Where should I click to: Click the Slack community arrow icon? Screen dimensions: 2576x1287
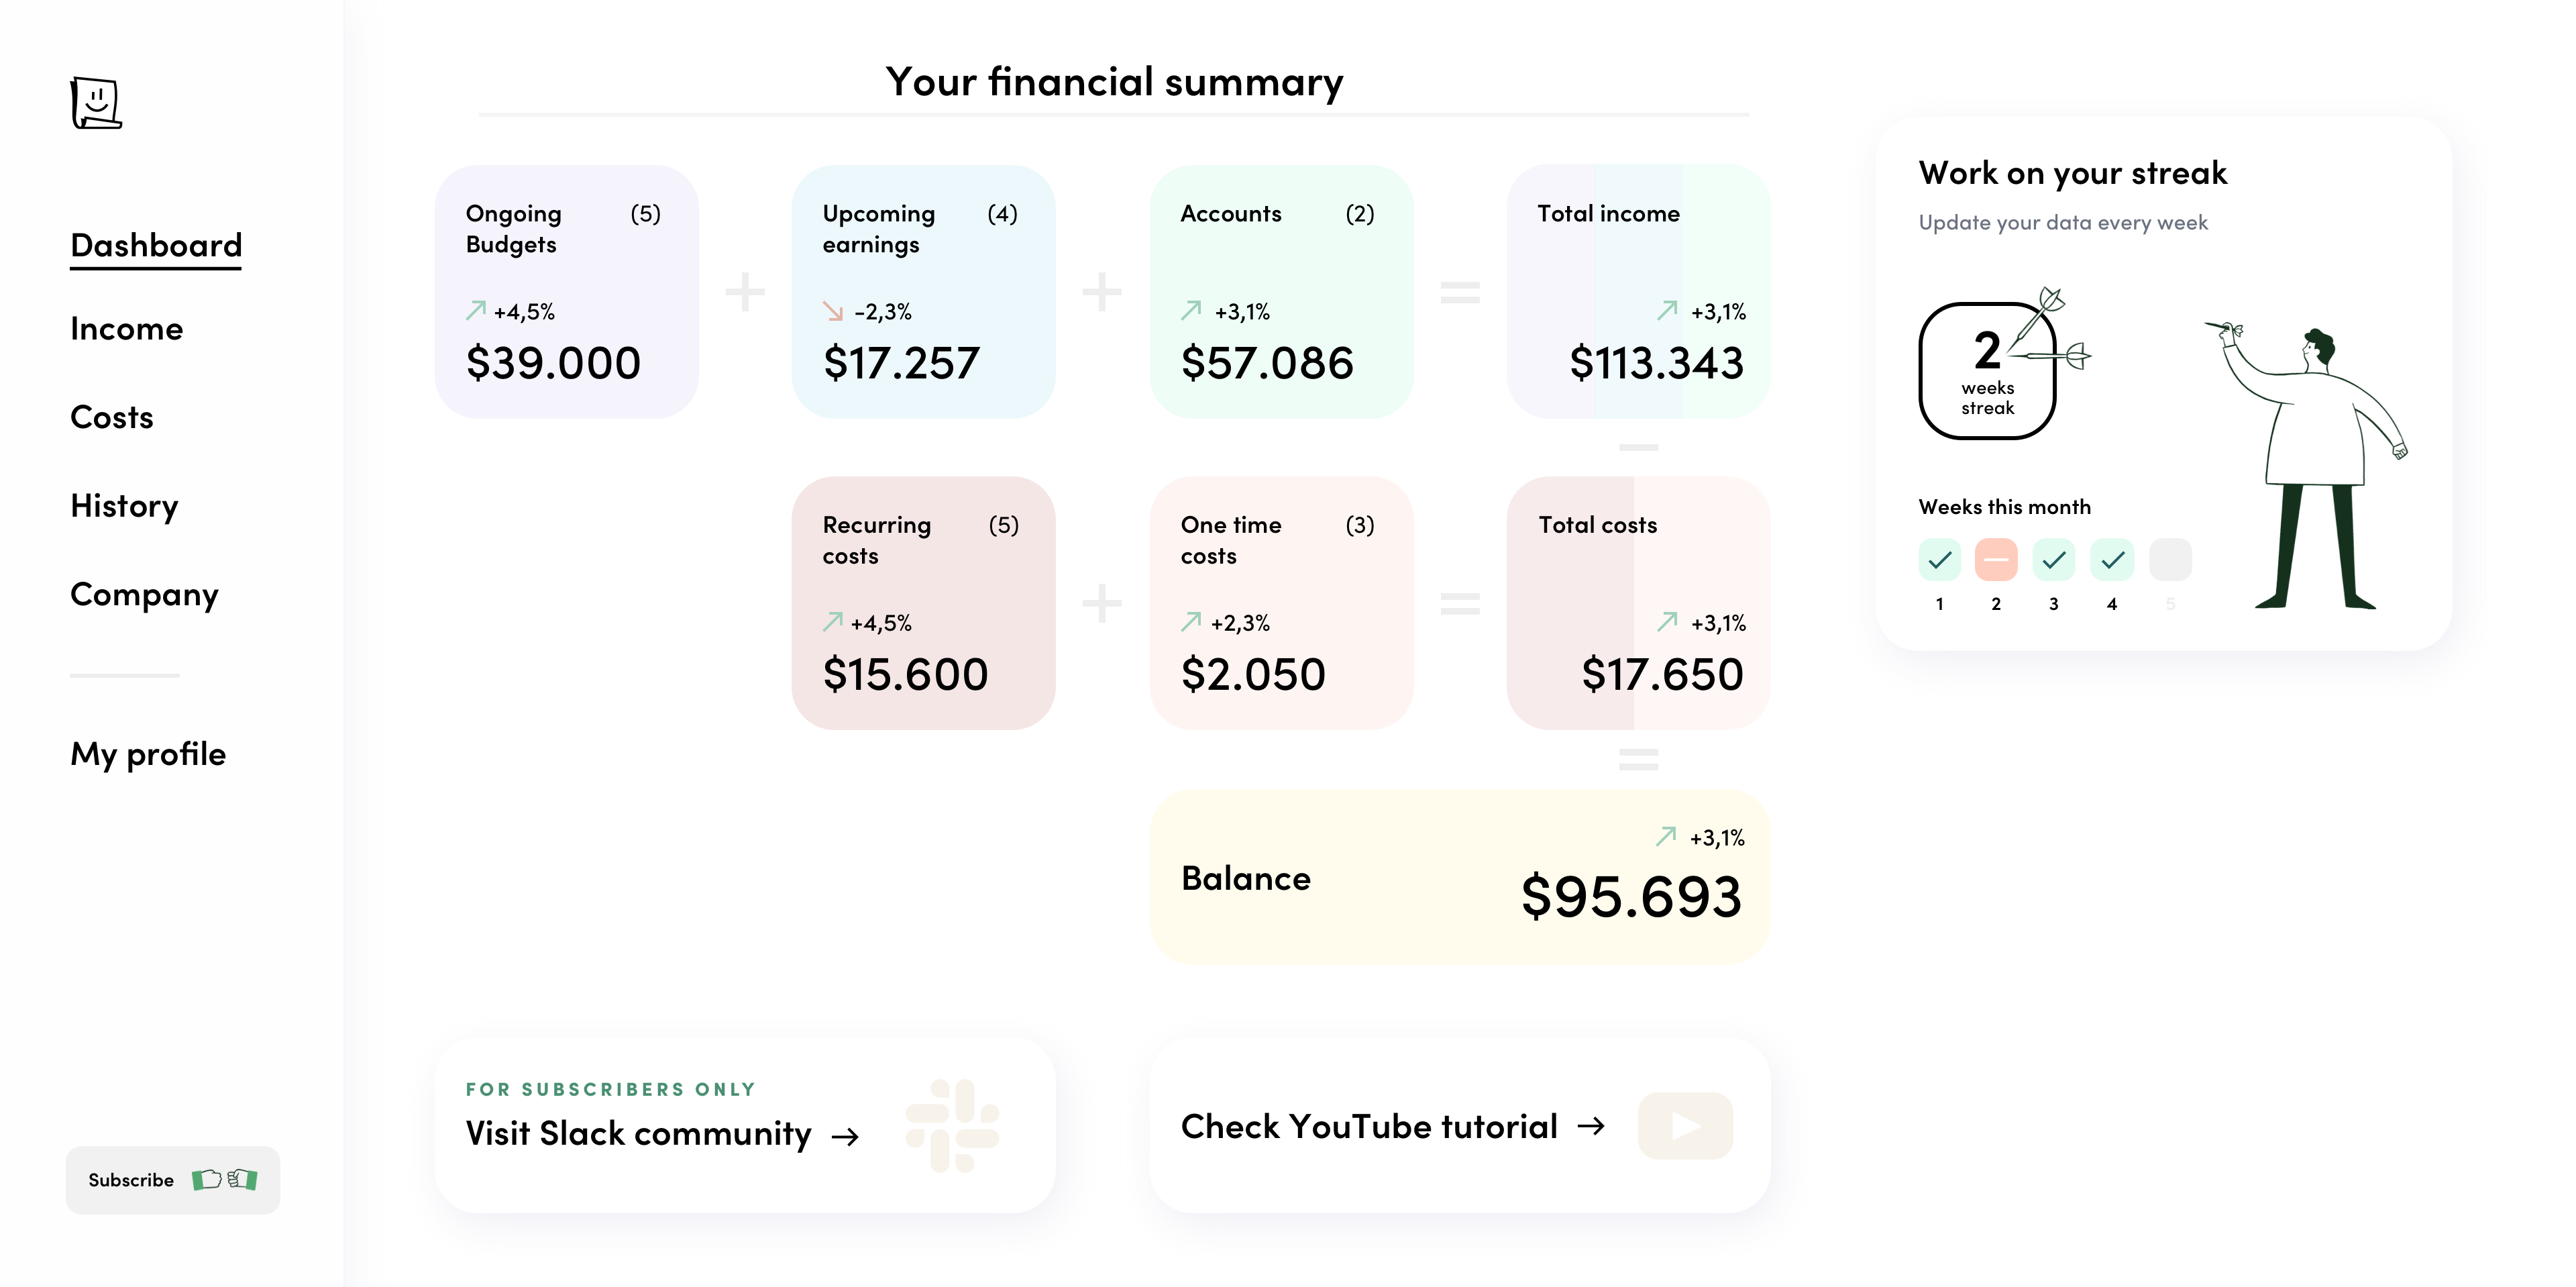coord(846,1136)
